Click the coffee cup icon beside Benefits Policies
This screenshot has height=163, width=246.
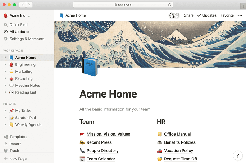[160, 142]
